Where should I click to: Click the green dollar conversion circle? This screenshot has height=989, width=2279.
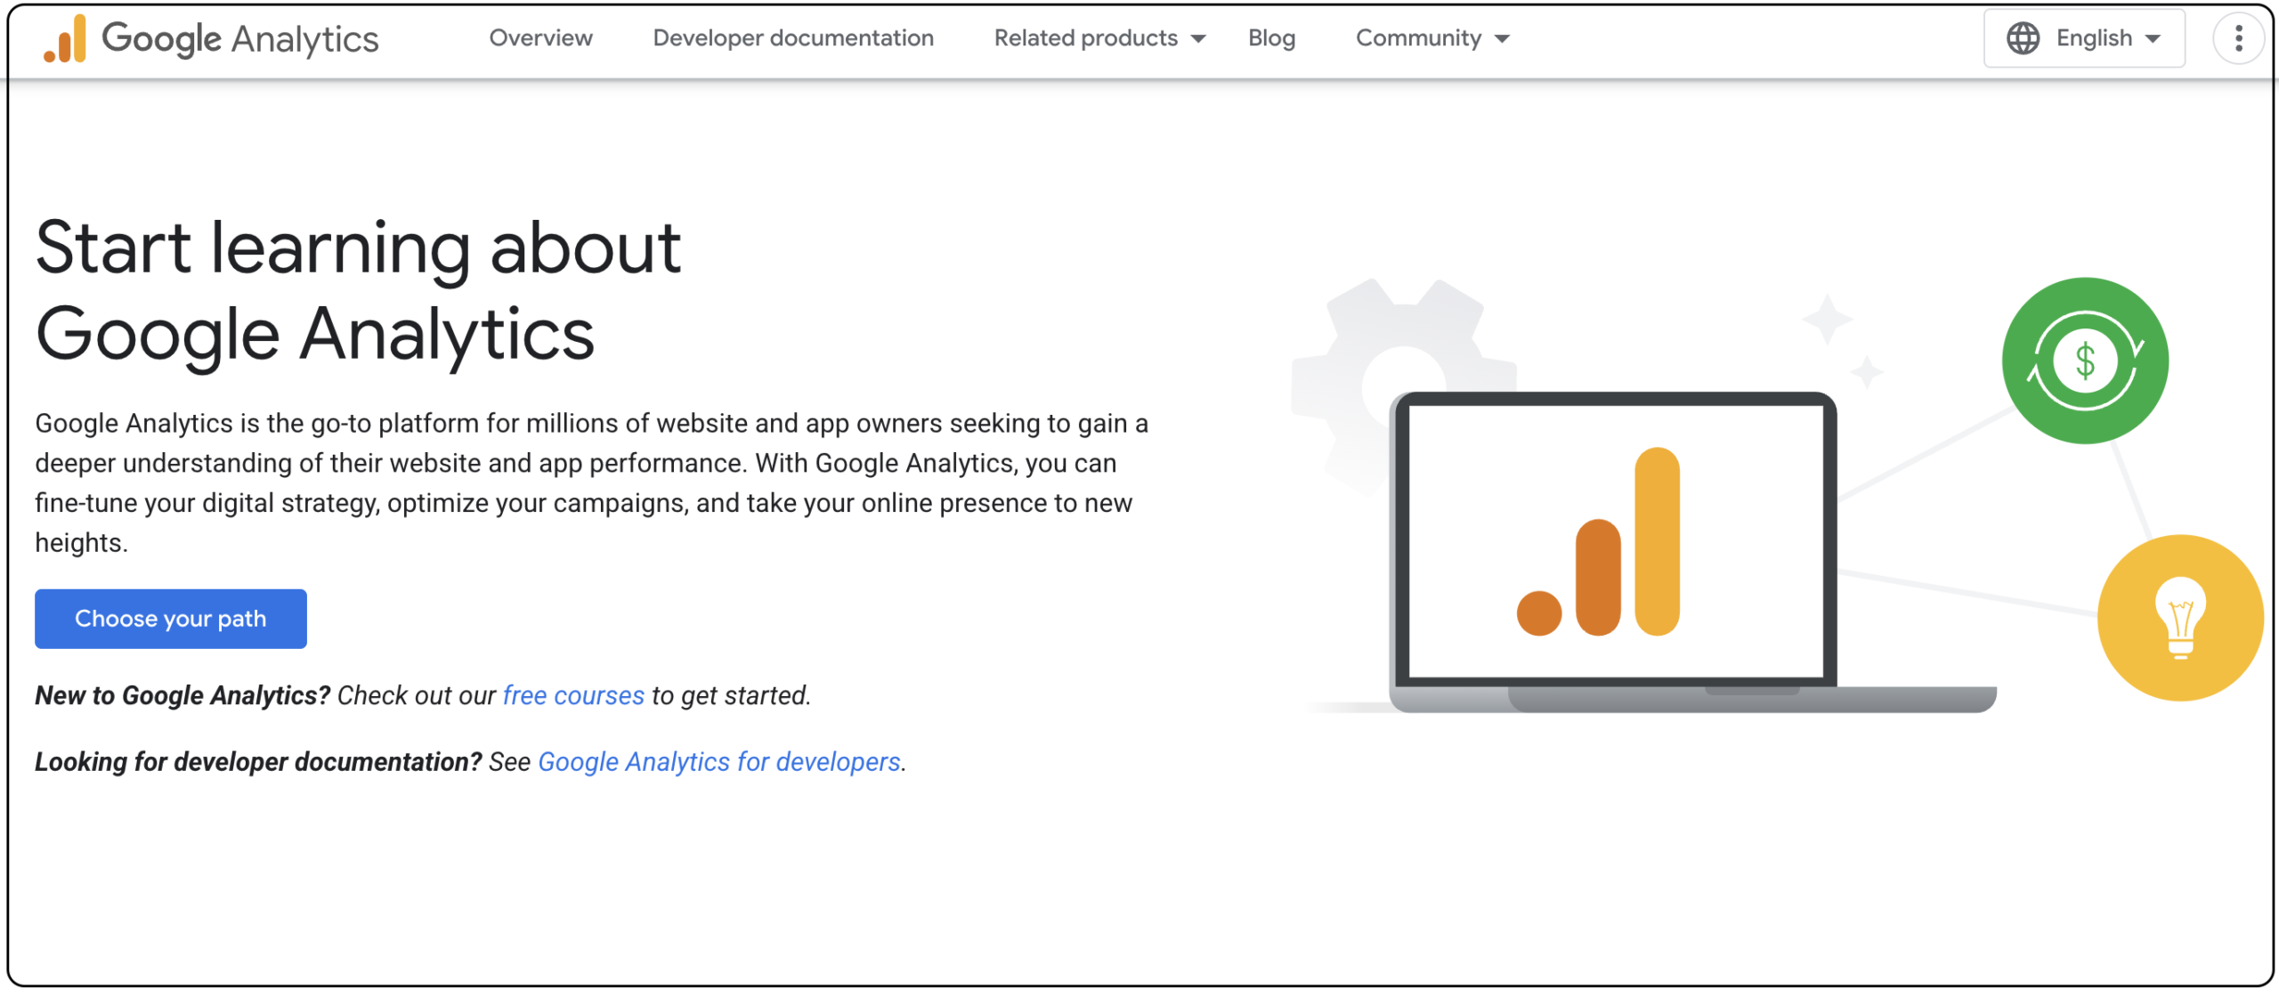(x=2085, y=361)
